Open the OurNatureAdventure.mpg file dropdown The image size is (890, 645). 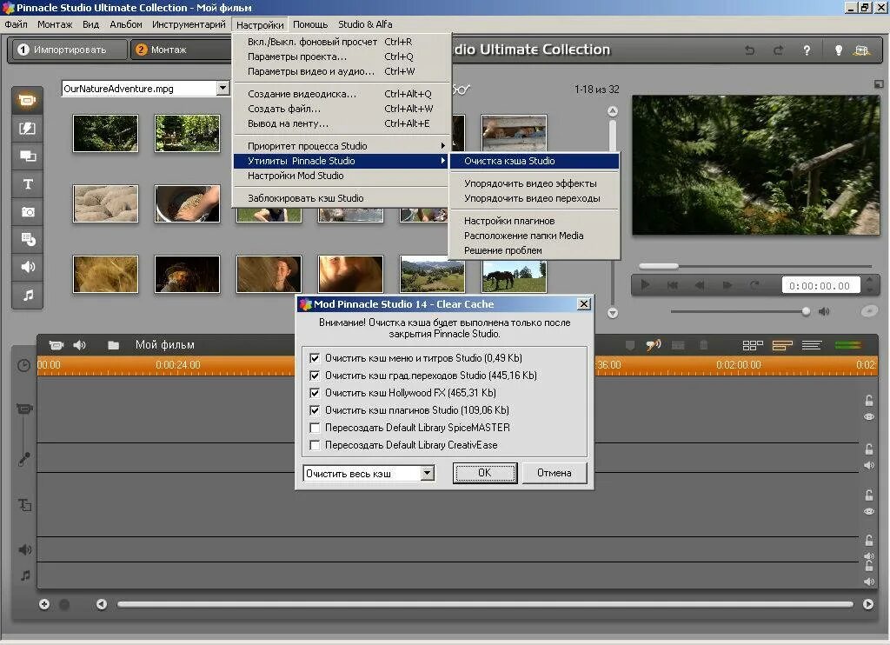tap(223, 88)
